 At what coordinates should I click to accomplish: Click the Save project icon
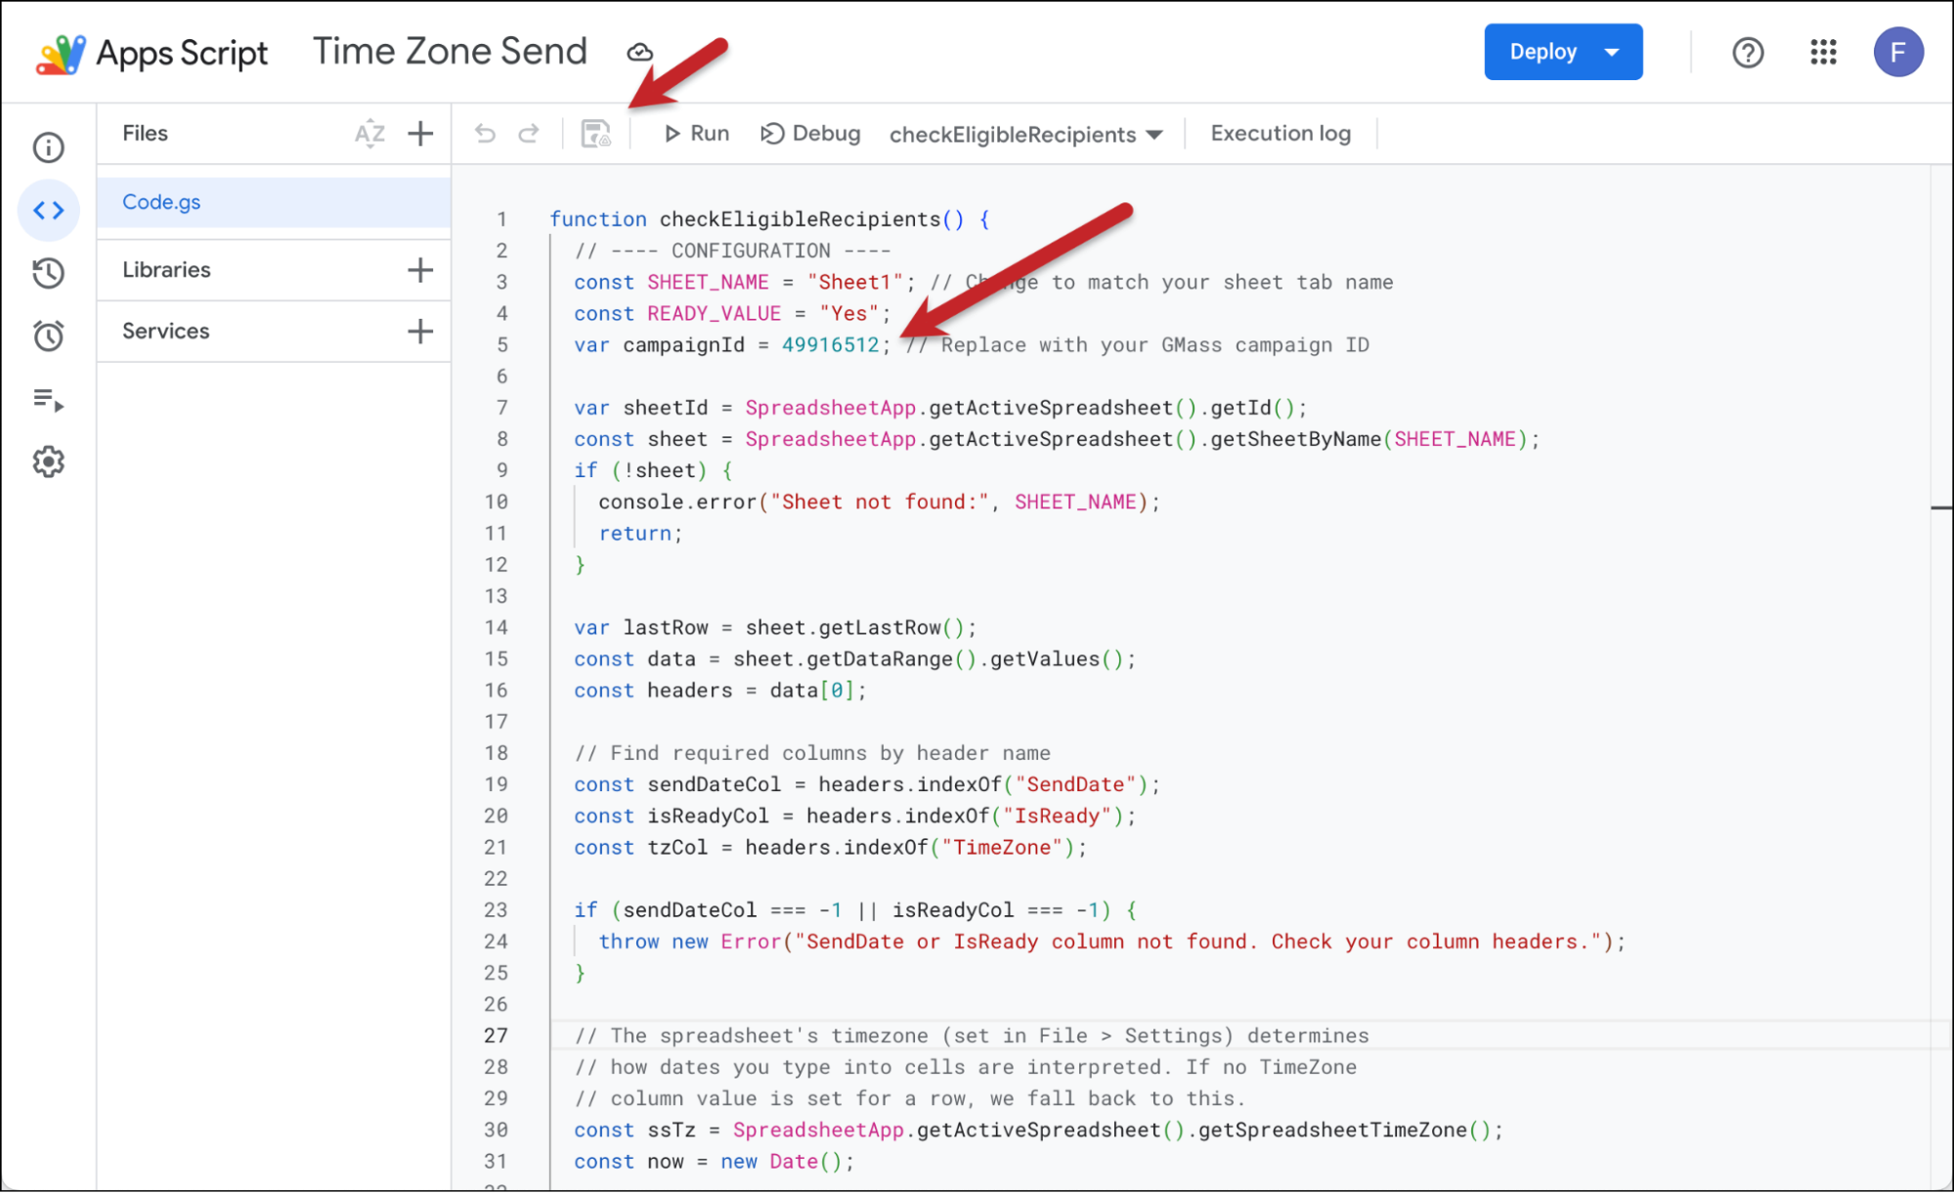tap(595, 134)
